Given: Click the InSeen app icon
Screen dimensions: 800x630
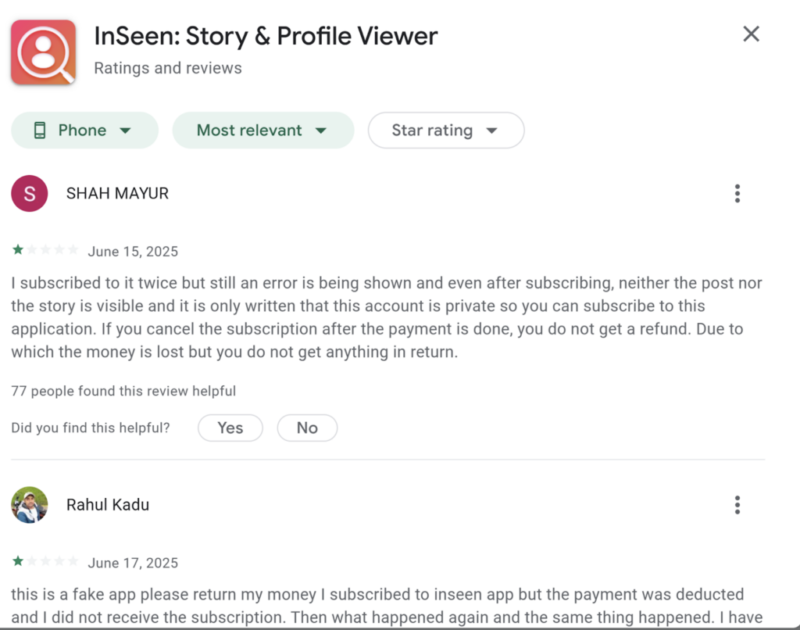Looking at the screenshot, I should pos(43,52).
